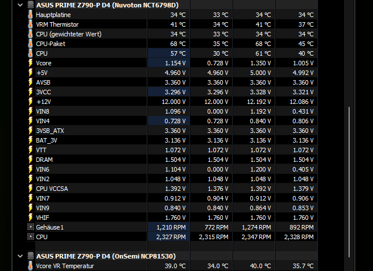373x271 pixels.
Task: Select the CPU-Paket sensor label
Action: pyautogui.click(x=51, y=44)
